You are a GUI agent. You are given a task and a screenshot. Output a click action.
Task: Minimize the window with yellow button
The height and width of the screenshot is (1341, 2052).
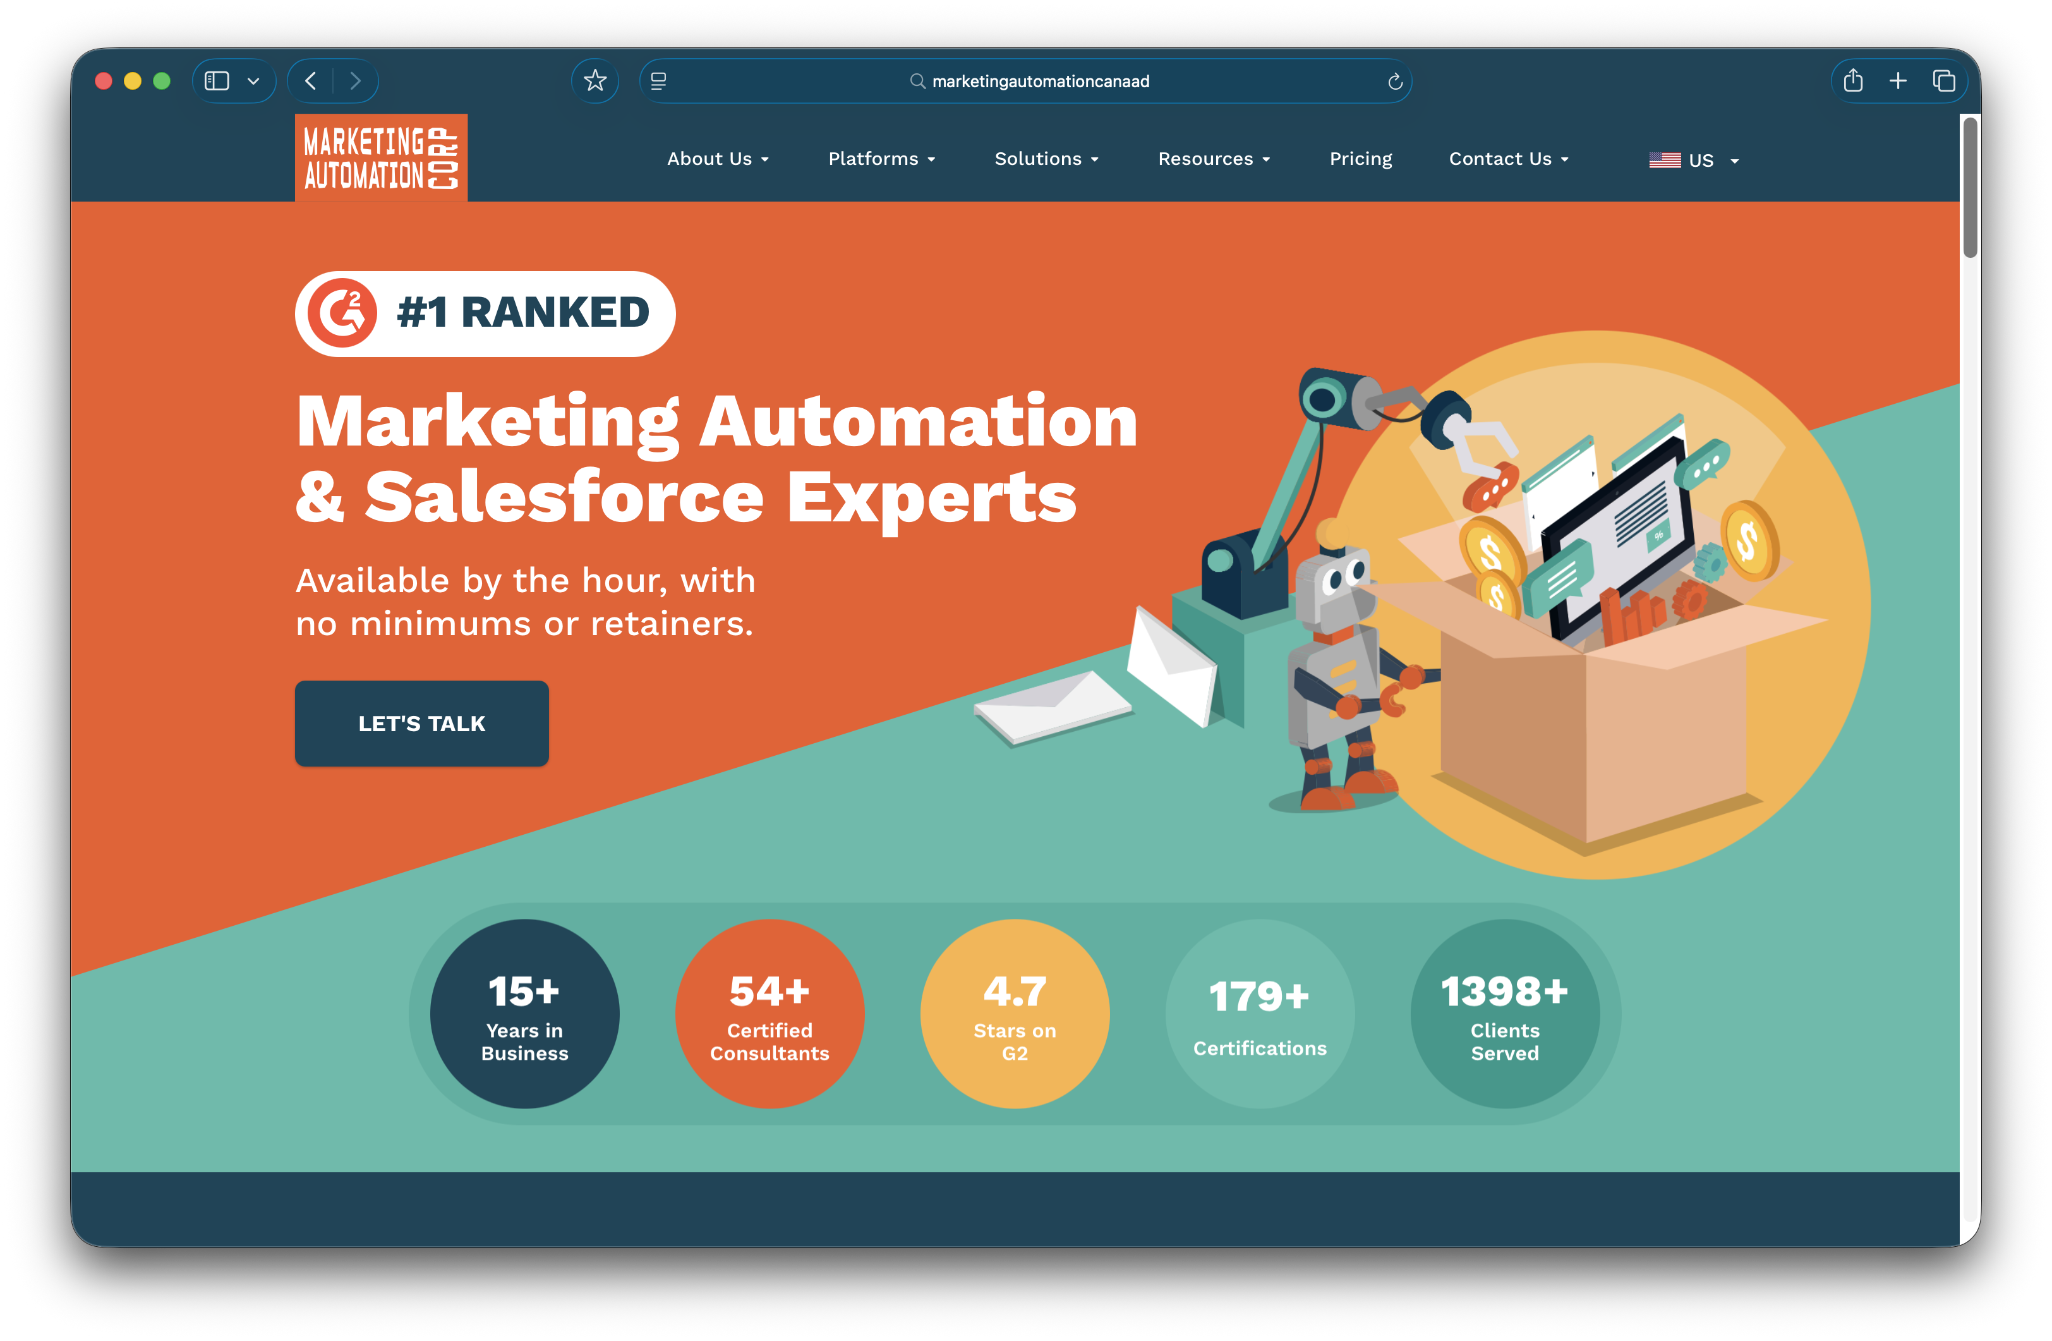[x=133, y=81]
